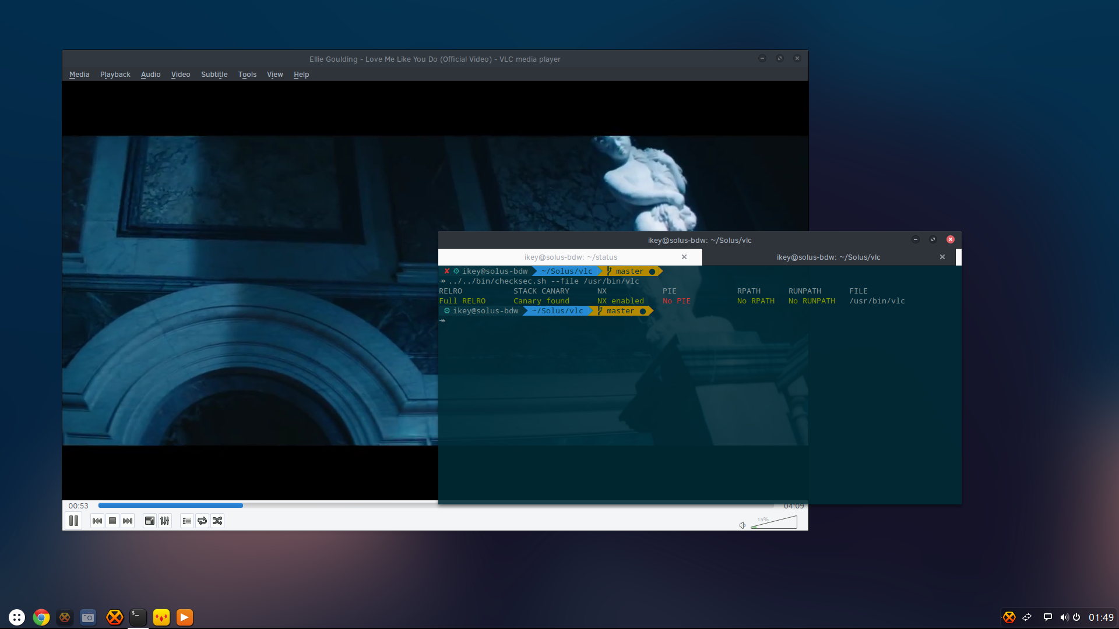The image size is (1119, 629).
Task: Click the 'NX enabled' result text
Action: pyautogui.click(x=621, y=301)
